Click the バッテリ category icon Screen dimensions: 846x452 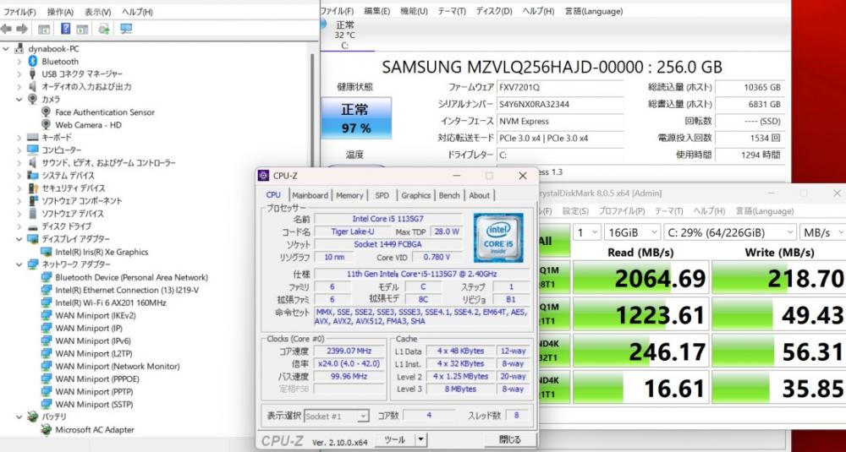(32, 417)
